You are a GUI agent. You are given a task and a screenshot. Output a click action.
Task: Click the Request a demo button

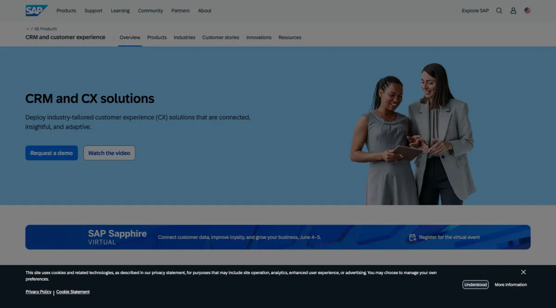click(51, 153)
